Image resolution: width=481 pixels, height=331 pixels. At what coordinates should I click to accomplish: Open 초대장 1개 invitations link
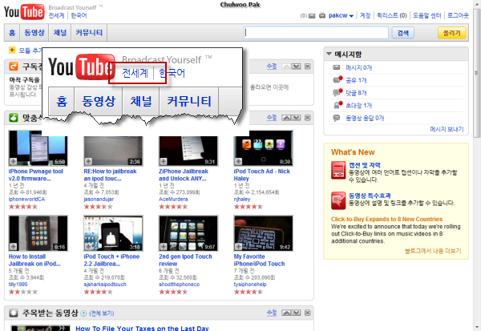[x=358, y=106]
